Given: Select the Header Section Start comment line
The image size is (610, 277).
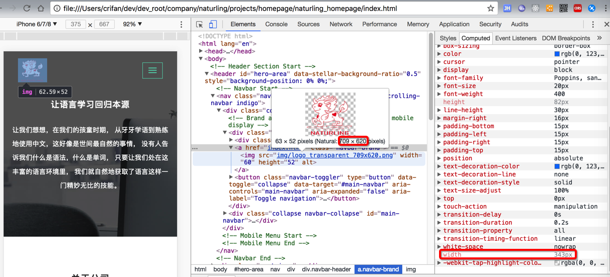Looking at the screenshot, I should 263,66.
